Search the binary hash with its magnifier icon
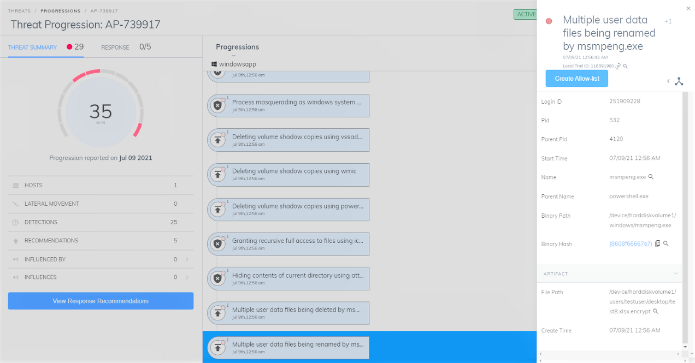Screen dimensions: 695x363 (666, 243)
